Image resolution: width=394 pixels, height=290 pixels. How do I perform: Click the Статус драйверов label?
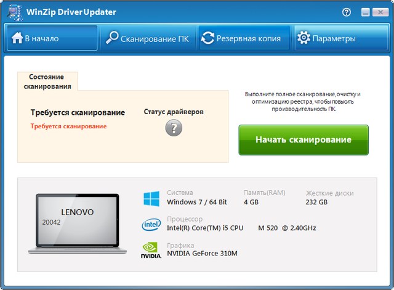[174, 112]
